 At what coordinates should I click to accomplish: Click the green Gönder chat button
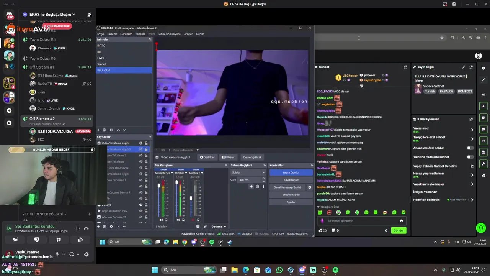point(399,230)
